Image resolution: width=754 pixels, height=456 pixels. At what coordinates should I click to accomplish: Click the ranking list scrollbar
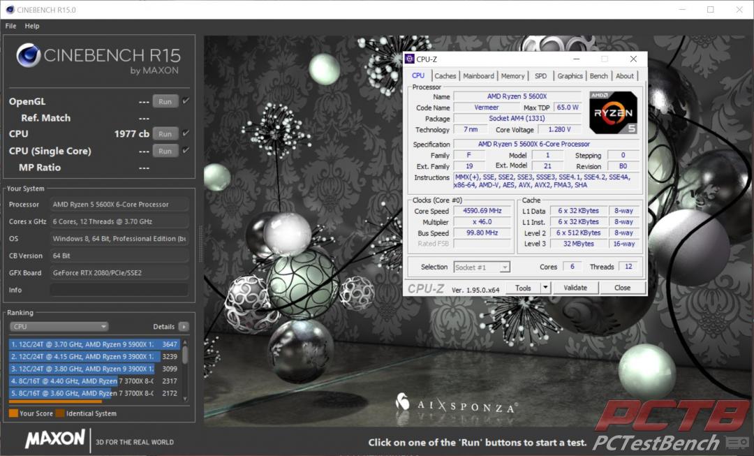pos(185,355)
